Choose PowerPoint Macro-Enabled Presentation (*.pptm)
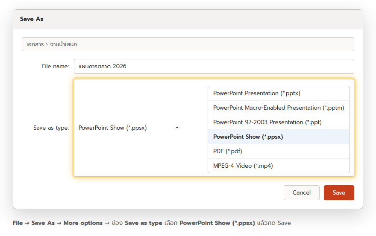376x236 pixels. coord(279,108)
